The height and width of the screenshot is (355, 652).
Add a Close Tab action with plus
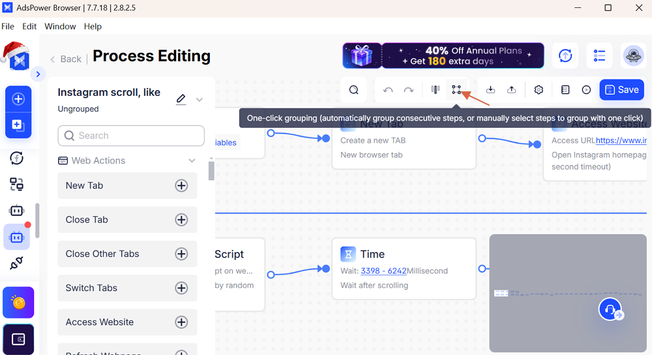click(x=181, y=220)
